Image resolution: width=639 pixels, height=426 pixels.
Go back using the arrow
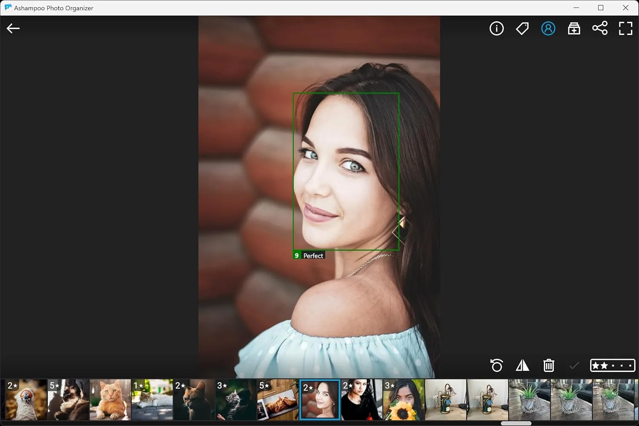click(x=13, y=28)
